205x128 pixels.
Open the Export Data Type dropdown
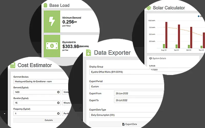coord(126,115)
